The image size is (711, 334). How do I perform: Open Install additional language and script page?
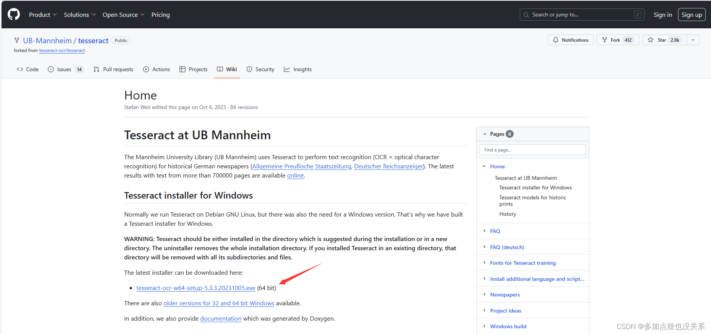click(537, 279)
